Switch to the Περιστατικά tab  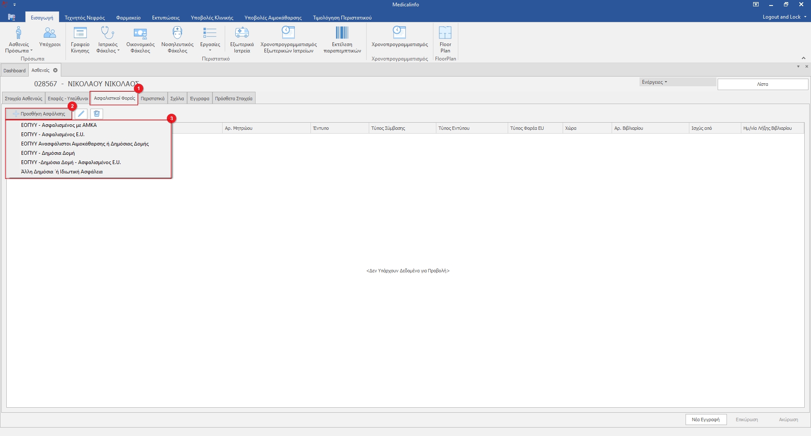click(152, 99)
